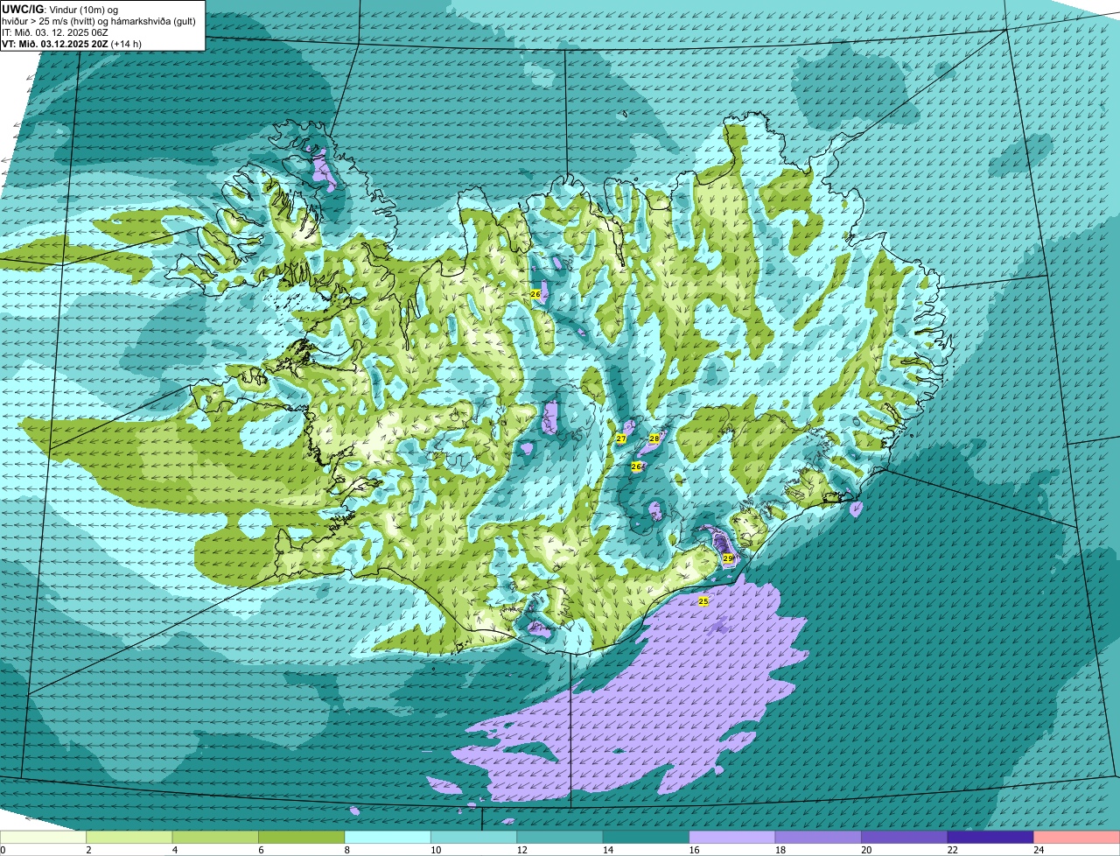This screenshot has height=856, width=1120.
Task: Select the olive green 6–8 m/s swatch
Action: [302, 838]
